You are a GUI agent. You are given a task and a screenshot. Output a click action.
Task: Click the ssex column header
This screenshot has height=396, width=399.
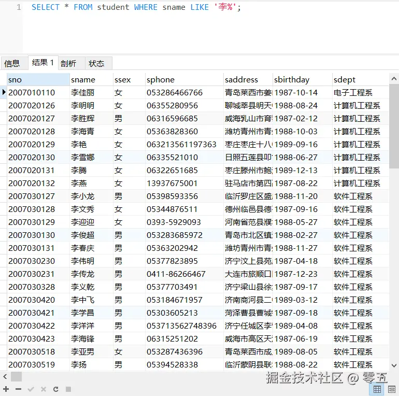tap(129, 80)
